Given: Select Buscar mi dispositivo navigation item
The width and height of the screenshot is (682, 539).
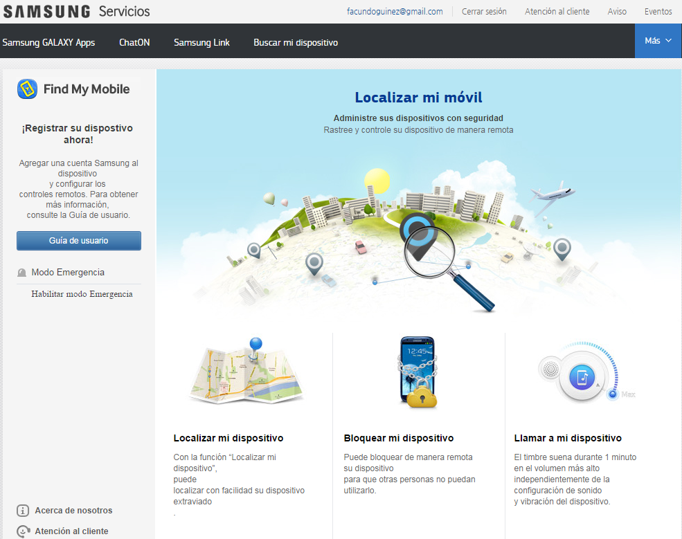Looking at the screenshot, I should pyautogui.click(x=296, y=43).
